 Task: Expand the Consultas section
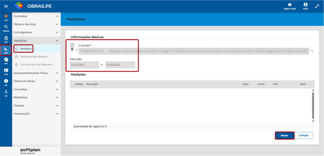coord(36,89)
